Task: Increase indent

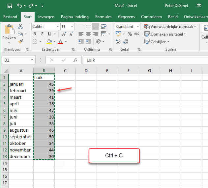Action: tap(88, 41)
